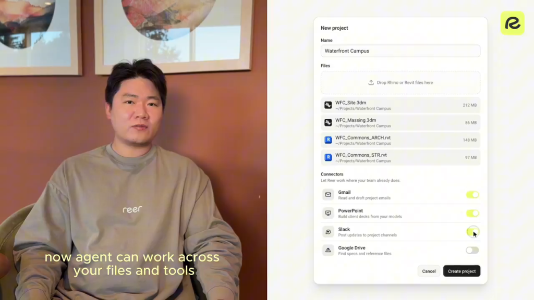The image size is (534, 300).
Task: Click the Rhino icon beside WFC_Massing.3dm
Action: tap(328, 122)
